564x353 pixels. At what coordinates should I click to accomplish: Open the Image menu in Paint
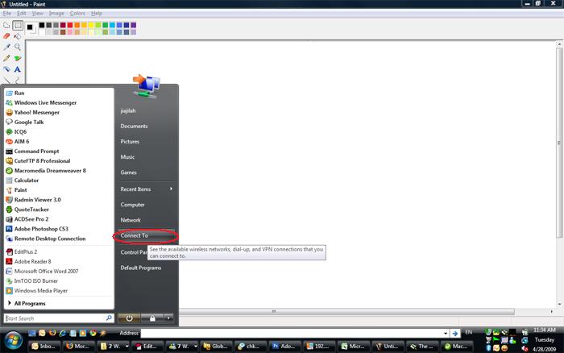click(56, 14)
